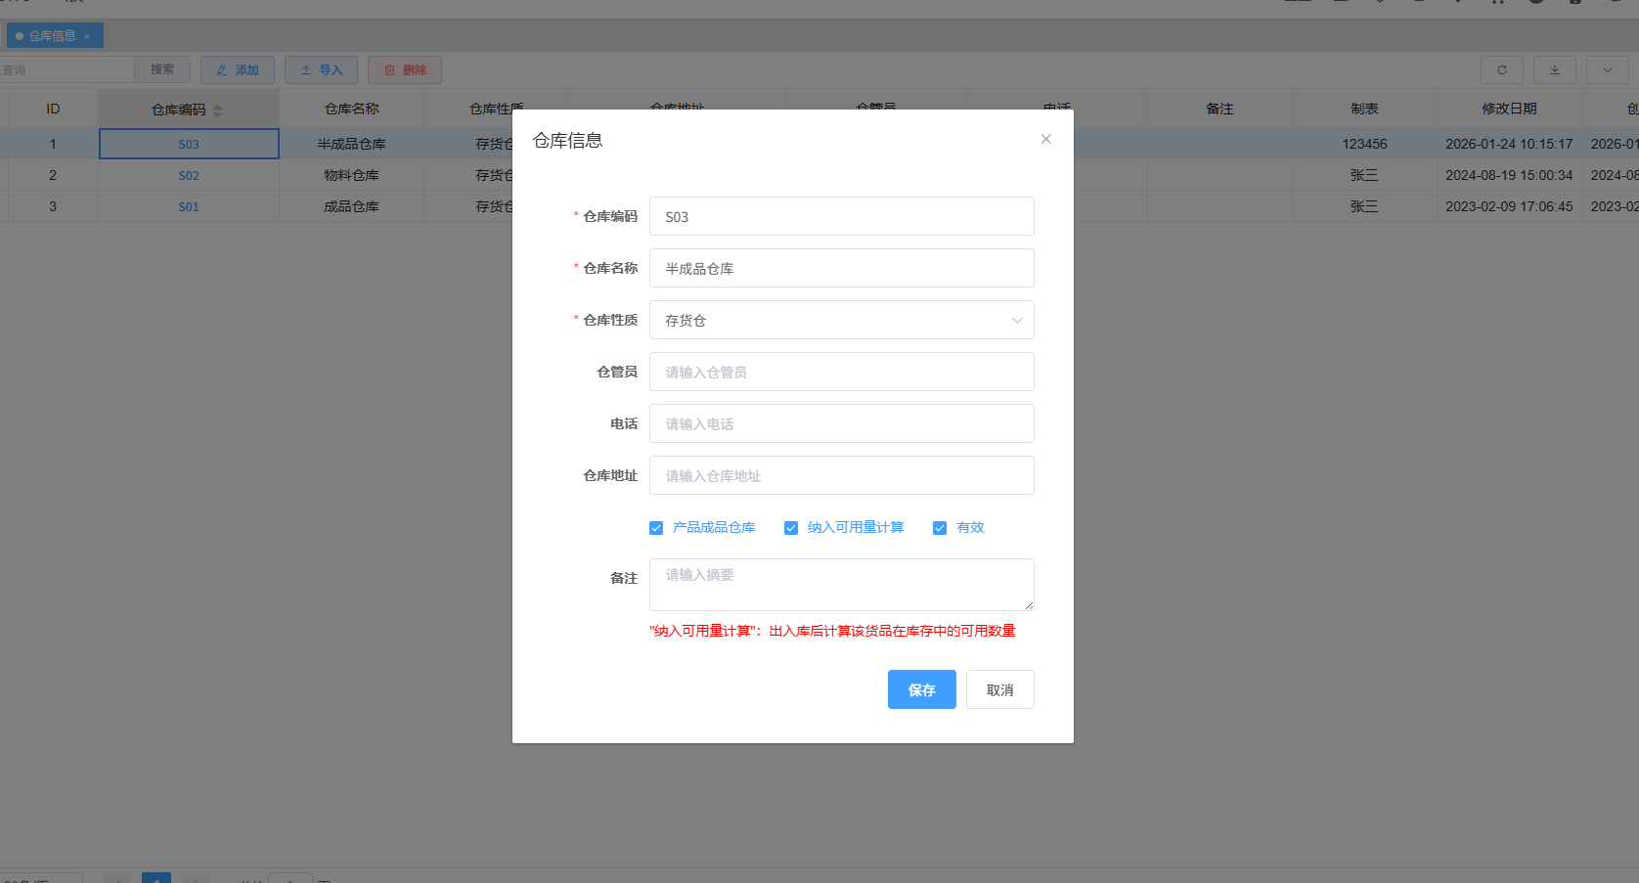The width and height of the screenshot is (1639, 883).
Task: Click the 仓库地址 input field
Action: [841, 475]
